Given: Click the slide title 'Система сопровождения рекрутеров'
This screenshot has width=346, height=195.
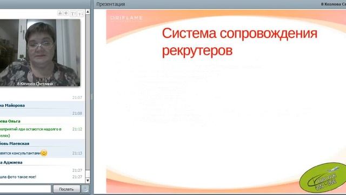Looking at the screenshot, I should [239, 42].
